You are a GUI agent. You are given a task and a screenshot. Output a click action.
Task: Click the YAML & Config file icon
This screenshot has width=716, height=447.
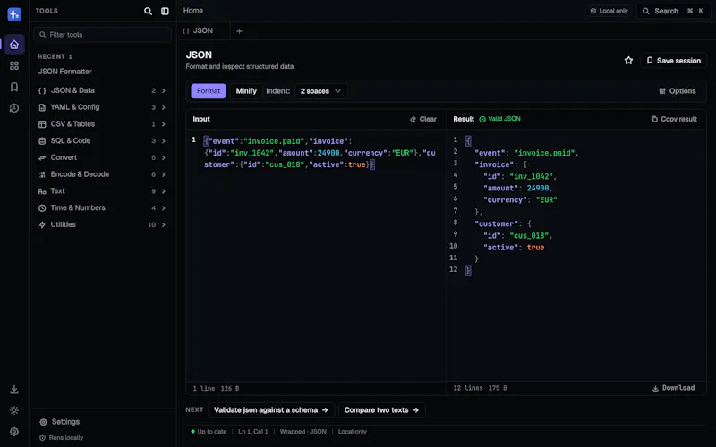point(42,107)
